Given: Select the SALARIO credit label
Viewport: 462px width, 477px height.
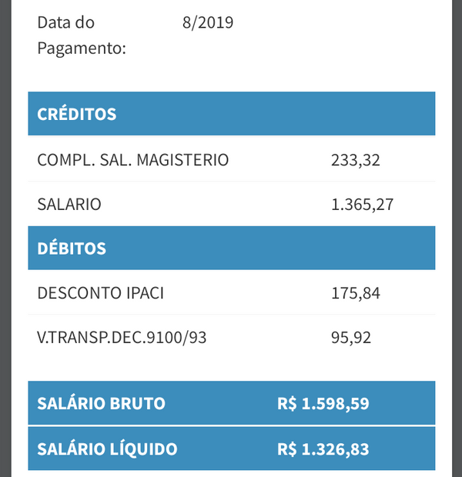Looking at the screenshot, I should click(69, 205).
